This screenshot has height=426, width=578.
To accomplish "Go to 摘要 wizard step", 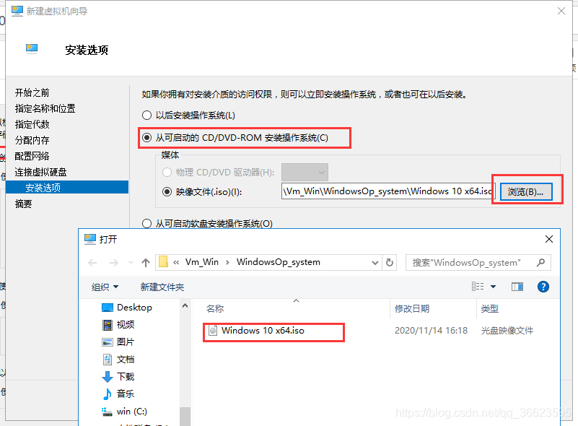I will point(23,204).
